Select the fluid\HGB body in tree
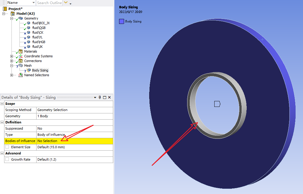The height and width of the screenshot is (194, 303). click(39, 42)
